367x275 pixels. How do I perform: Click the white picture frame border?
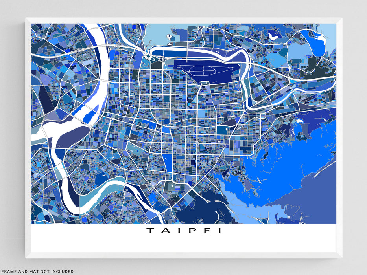coord(184,20)
